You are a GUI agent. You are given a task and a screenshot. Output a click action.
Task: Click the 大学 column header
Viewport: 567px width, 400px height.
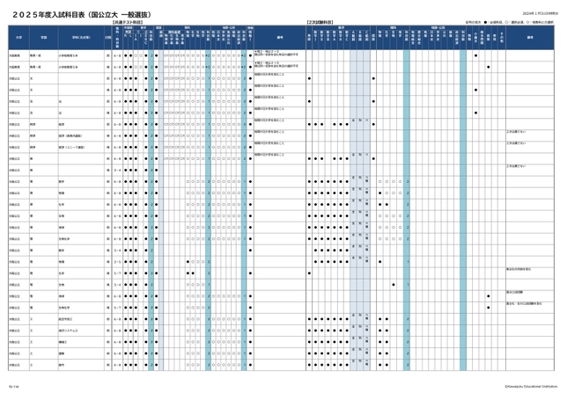pos(16,38)
